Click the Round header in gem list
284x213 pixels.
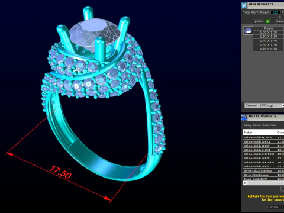(269, 28)
